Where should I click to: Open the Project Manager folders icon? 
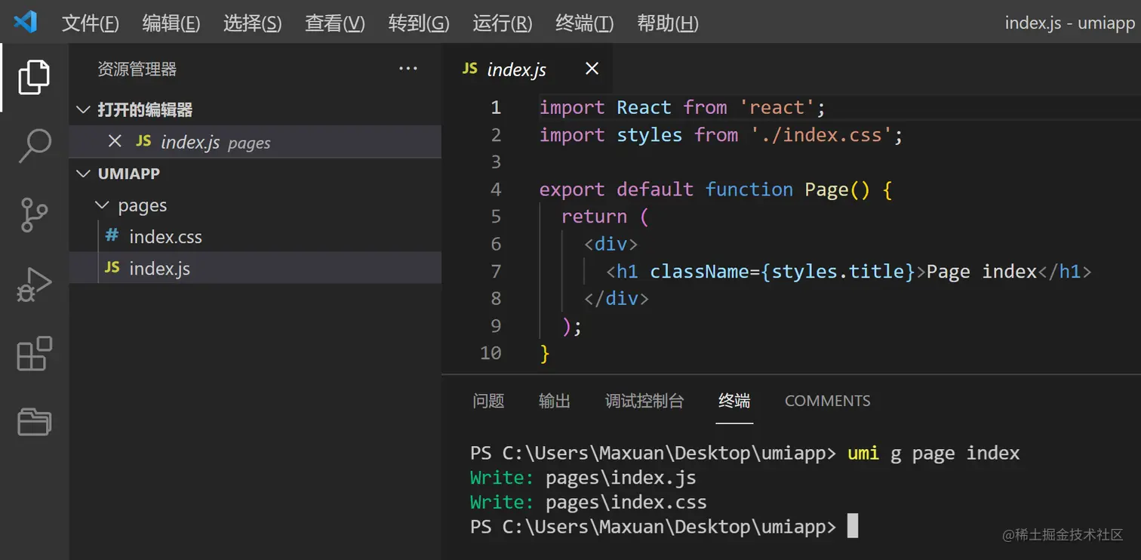click(x=34, y=422)
